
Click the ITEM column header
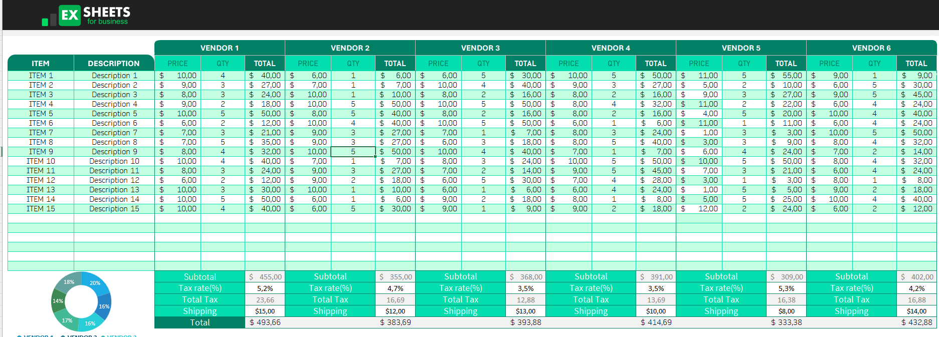pyautogui.click(x=41, y=64)
